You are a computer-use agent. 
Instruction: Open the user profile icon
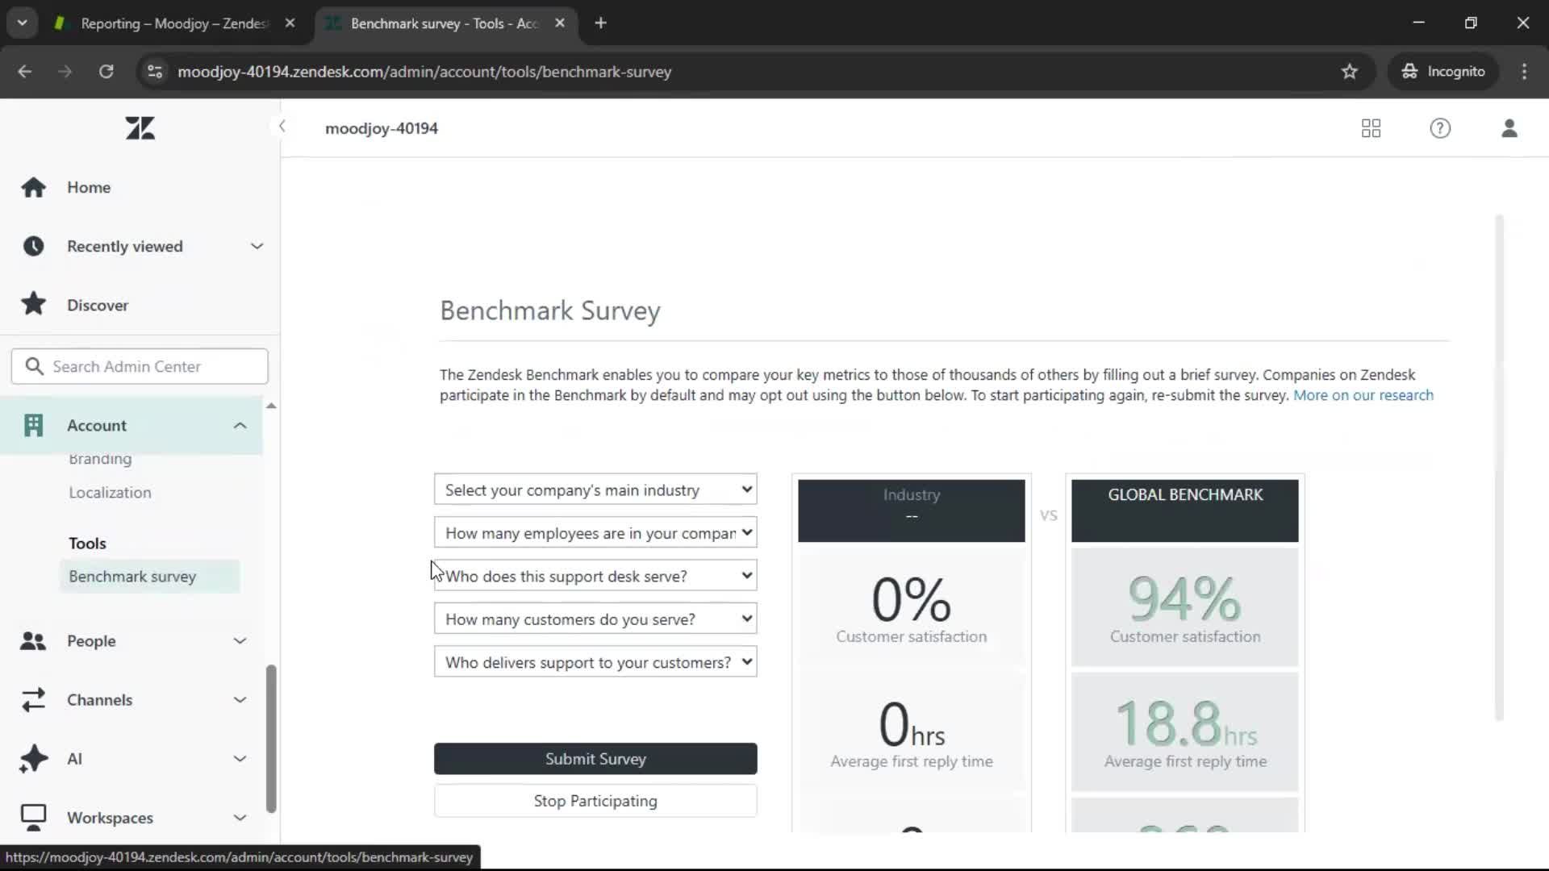pyautogui.click(x=1509, y=128)
